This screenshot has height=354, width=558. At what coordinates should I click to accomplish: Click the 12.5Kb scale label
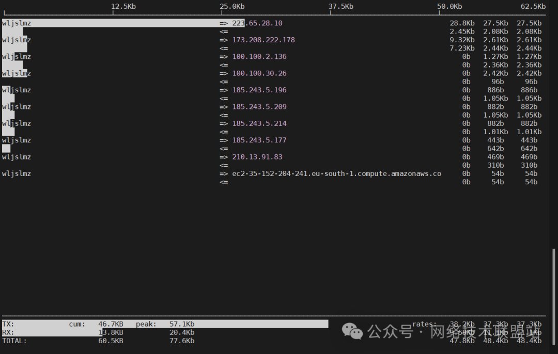tap(123, 6)
